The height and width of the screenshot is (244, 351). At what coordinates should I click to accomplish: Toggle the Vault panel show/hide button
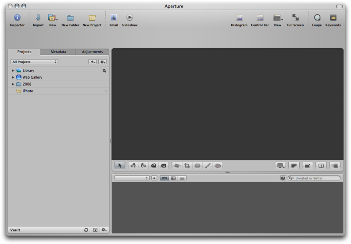tap(95, 230)
